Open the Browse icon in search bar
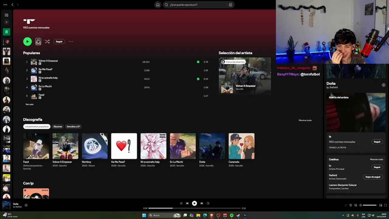Screen dimensions: 389x219 tap(230, 5)
